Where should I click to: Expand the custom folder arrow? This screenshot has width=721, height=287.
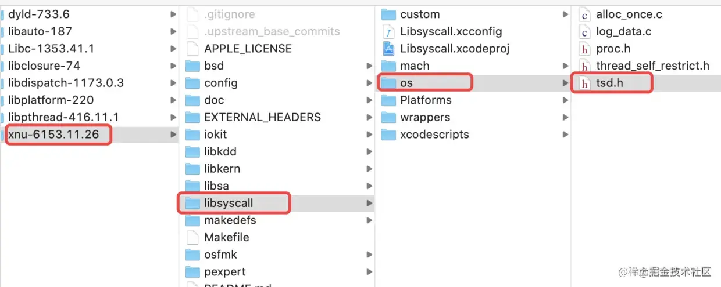pyautogui.click(x=565, y=14)
